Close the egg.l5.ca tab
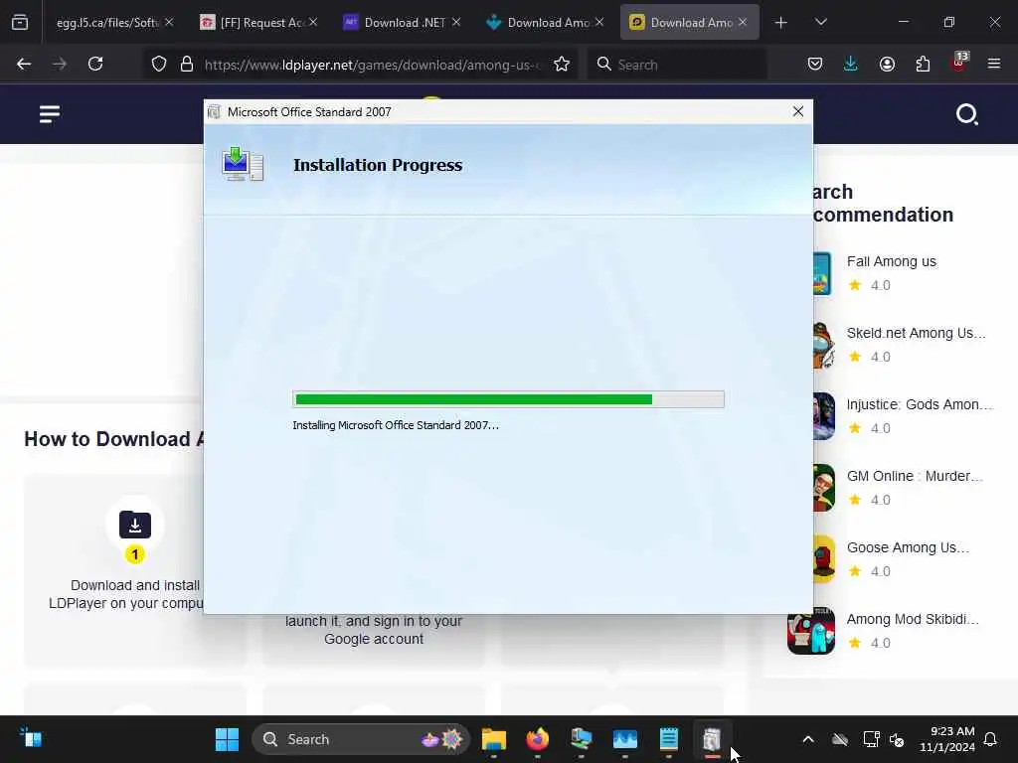The height and width of the screenshot is (763, 1018). (x=169, y=22)
